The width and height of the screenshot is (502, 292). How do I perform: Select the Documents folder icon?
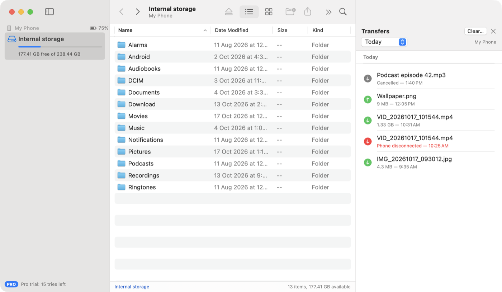pyautogui.click(x=122, y=92)
